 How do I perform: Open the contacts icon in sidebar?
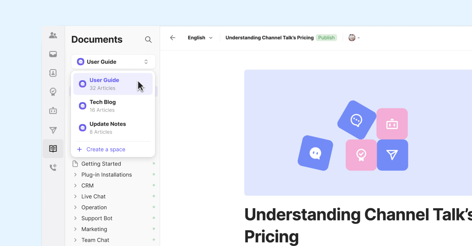point(53,73)
